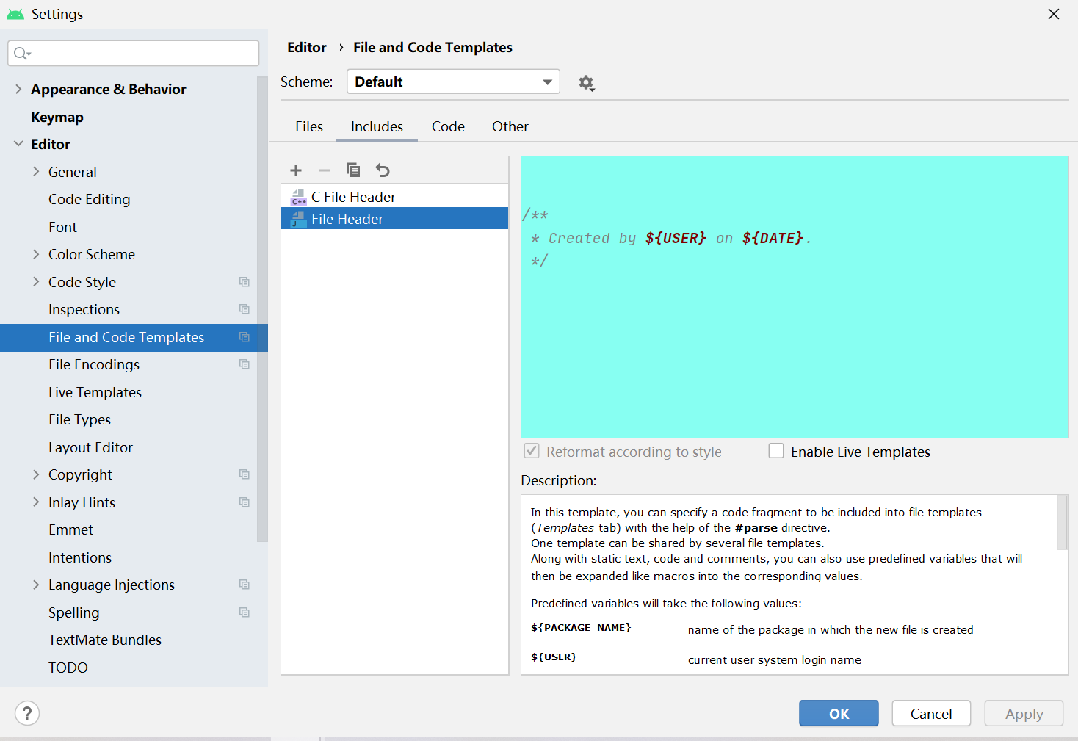The height and width of the screenshot is (741, 1078).
Task: Enable Live Templates checkbox
Action: (x=776, y=451)
